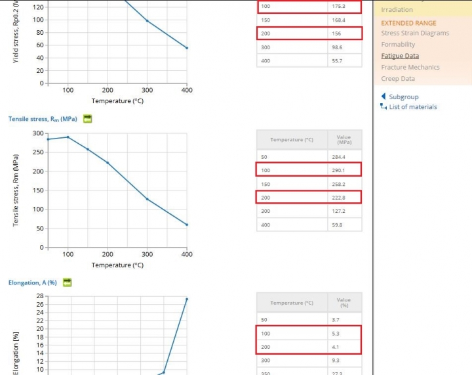Click the 400°C data point on the tensile stress chart
Image resolution: width=472 pixels, height=375 pixels.
187,225
